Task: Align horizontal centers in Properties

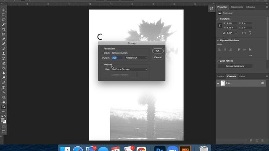Action: [225, 49]
